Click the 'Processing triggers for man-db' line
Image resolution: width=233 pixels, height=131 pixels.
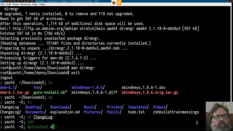pyautogui.click(x=48, y=58)
